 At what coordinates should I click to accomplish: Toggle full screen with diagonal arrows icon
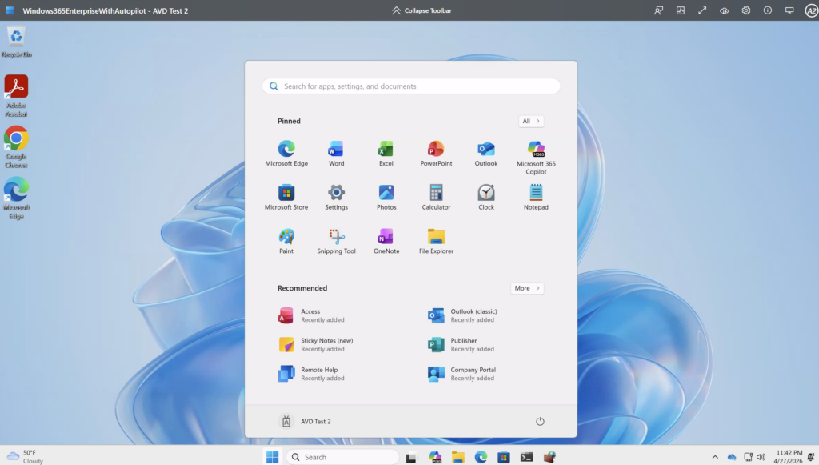click(702, 10)
